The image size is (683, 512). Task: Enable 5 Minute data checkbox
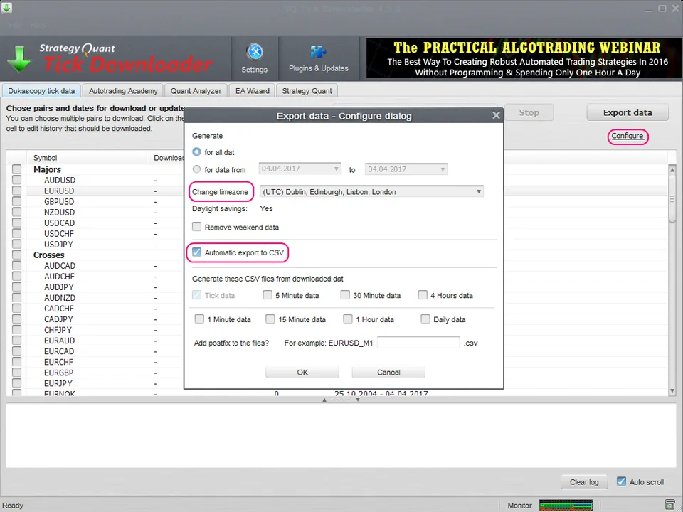click(x=268, y=294)
